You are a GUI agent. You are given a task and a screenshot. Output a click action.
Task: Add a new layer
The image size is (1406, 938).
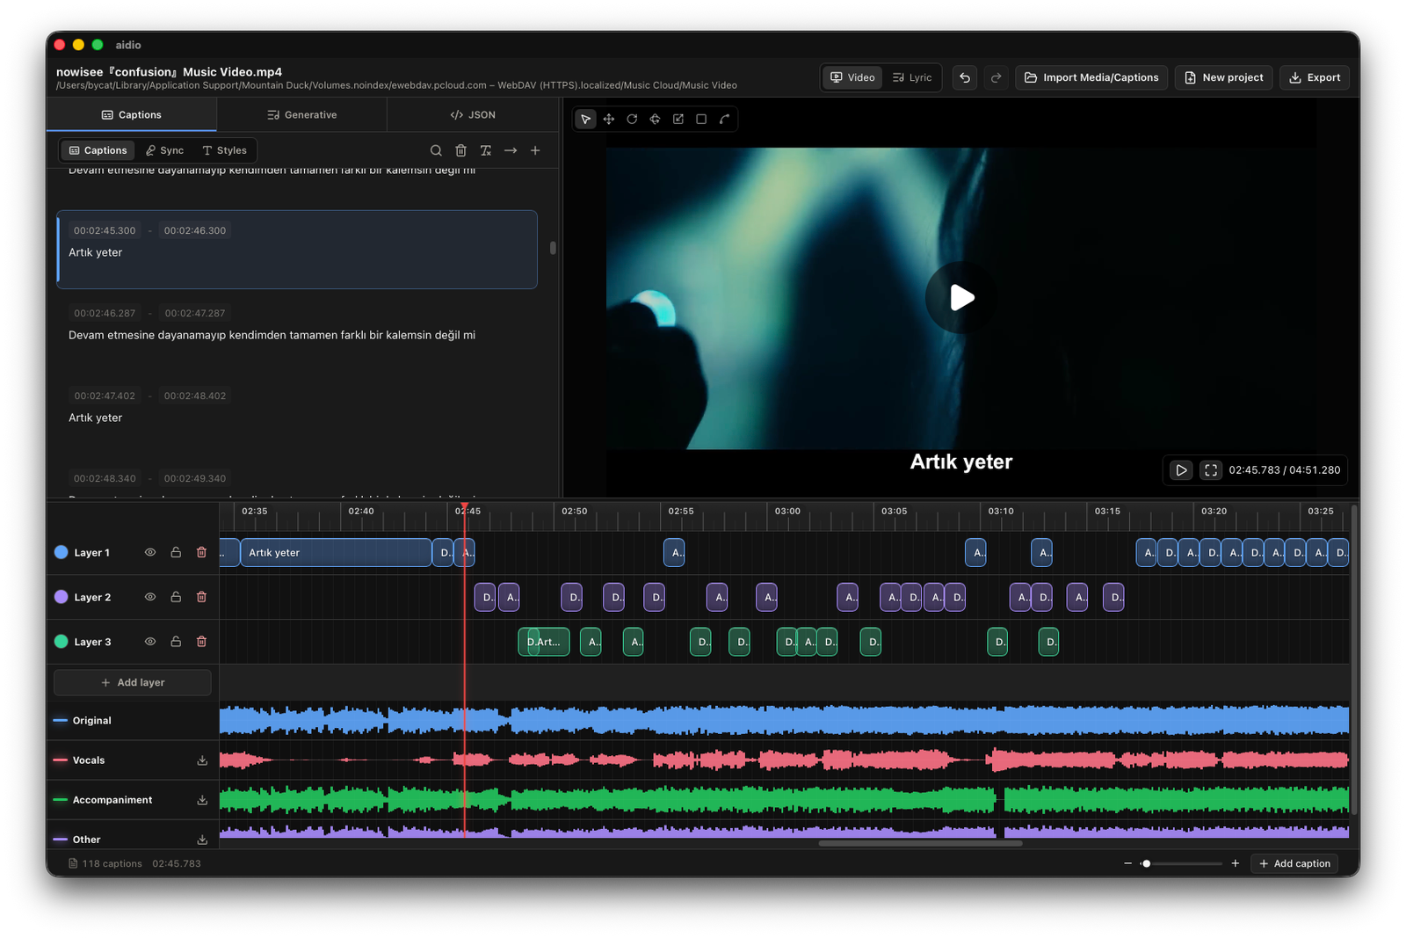(133, 683)
